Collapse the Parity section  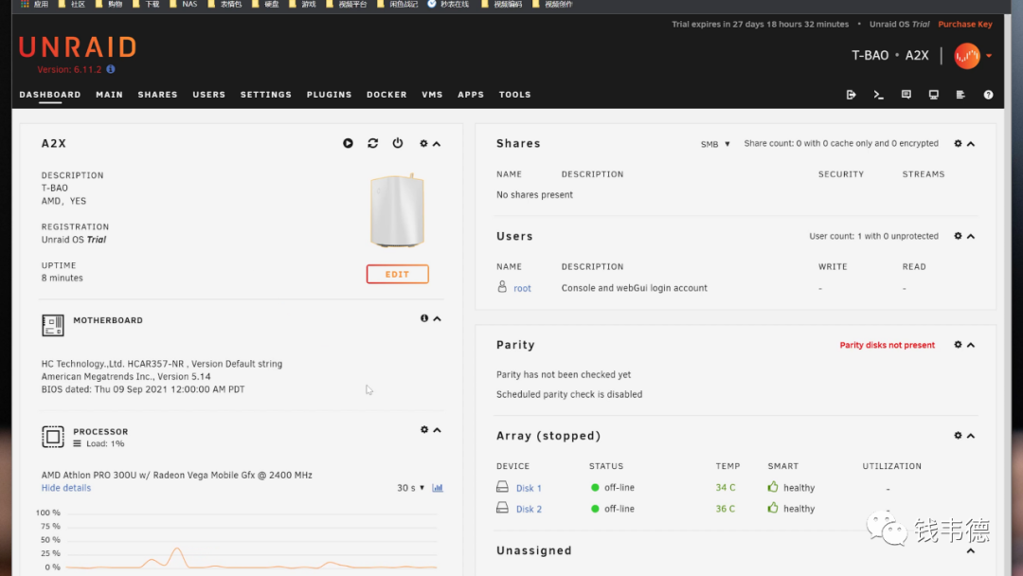coord(971,345)
